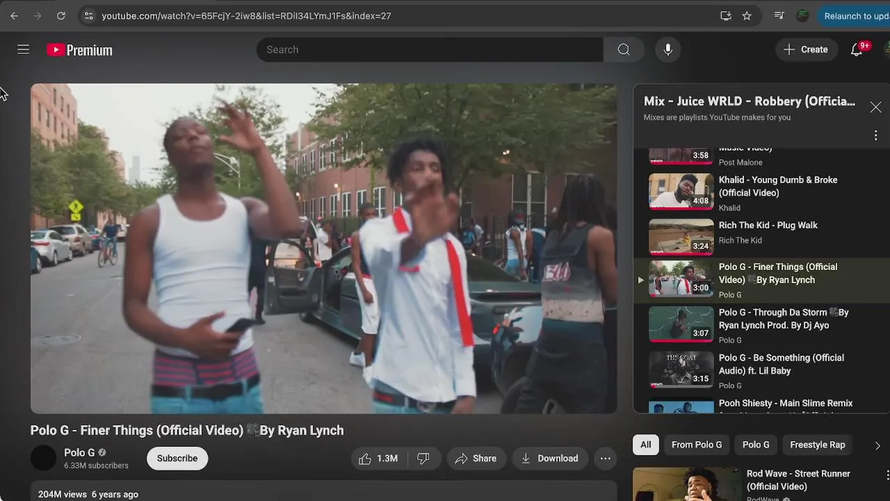This screenshot has width=890, height=501.
Task: Open install/cast icon in address bar
Action: point(726,15)
